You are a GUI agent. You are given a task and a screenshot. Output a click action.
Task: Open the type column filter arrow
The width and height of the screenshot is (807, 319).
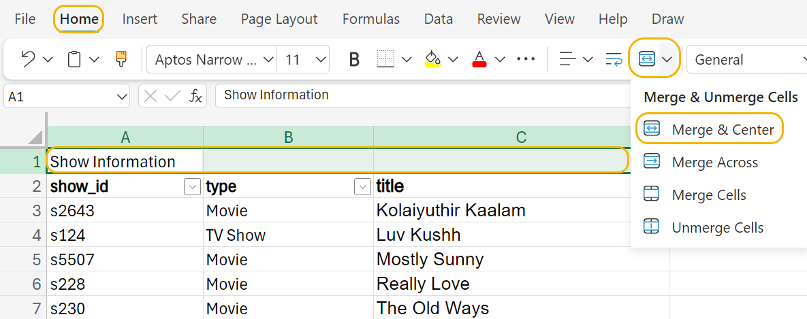pos(363,186)
